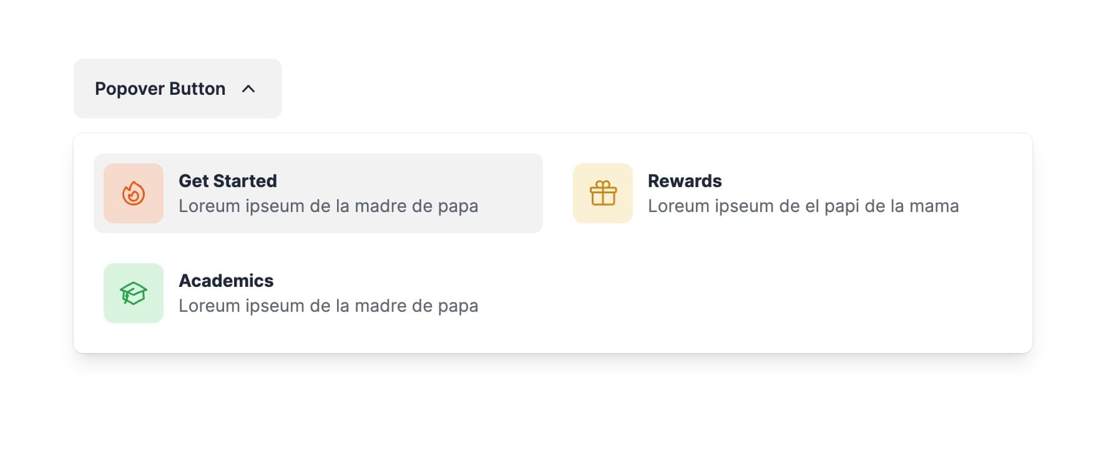Viewport: 1106px width, 464px height.
Task: Select the "Rewards" menu title
Action: (685, 181)
